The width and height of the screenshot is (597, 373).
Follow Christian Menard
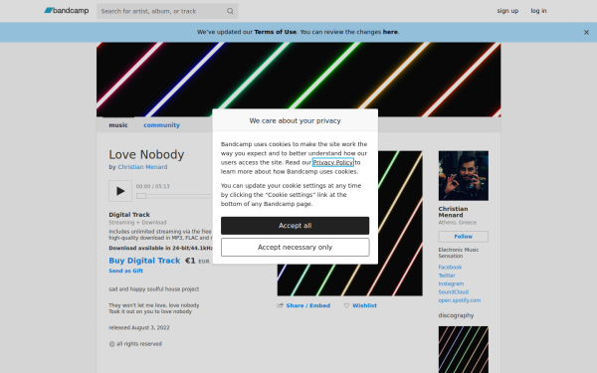click(x=463, y=237)
